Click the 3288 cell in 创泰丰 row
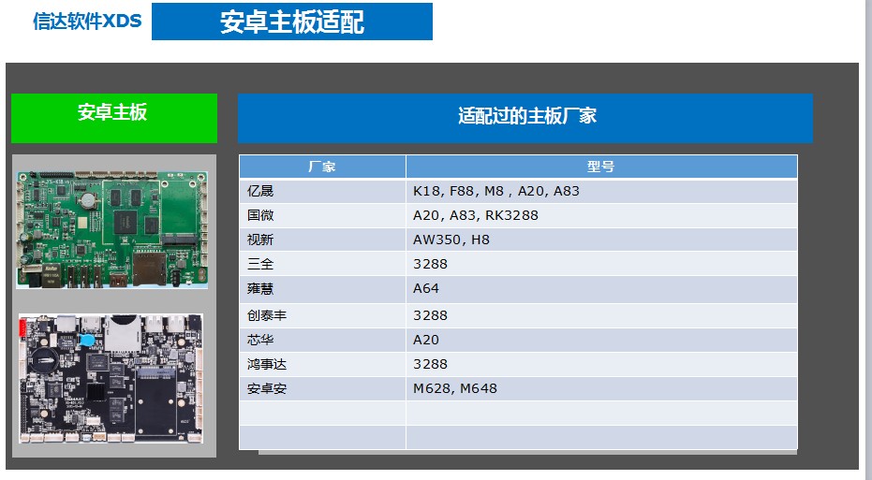Viewport: 872px width, 480px height. (601, 315)
